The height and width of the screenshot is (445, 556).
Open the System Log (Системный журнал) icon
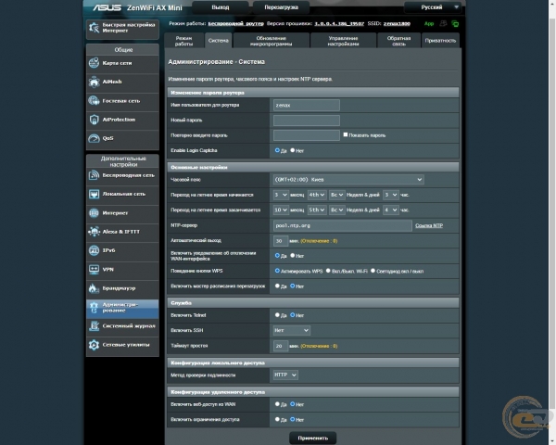click(94, 325)
